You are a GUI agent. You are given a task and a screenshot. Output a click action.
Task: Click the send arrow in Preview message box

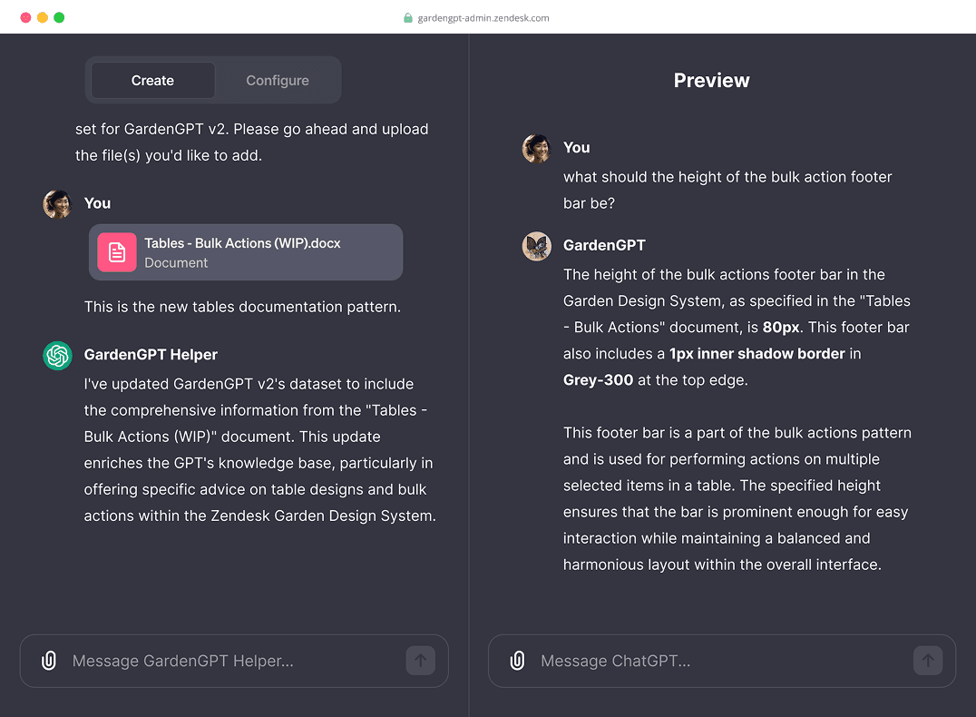tap(928, 661)
